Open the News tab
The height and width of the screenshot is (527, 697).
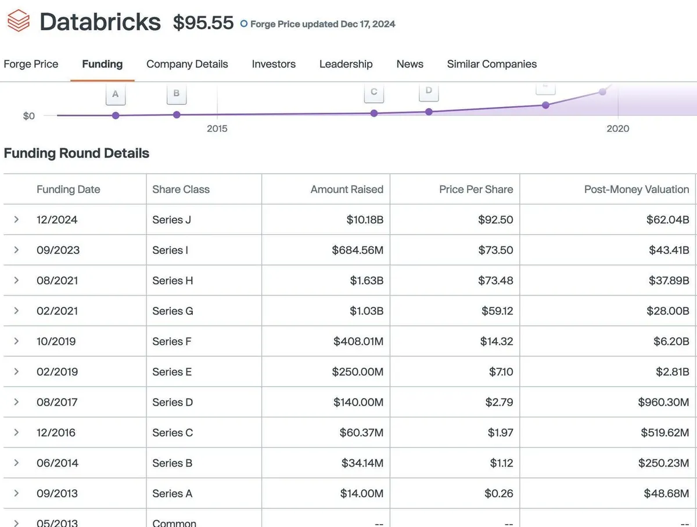tap(409, 64)
